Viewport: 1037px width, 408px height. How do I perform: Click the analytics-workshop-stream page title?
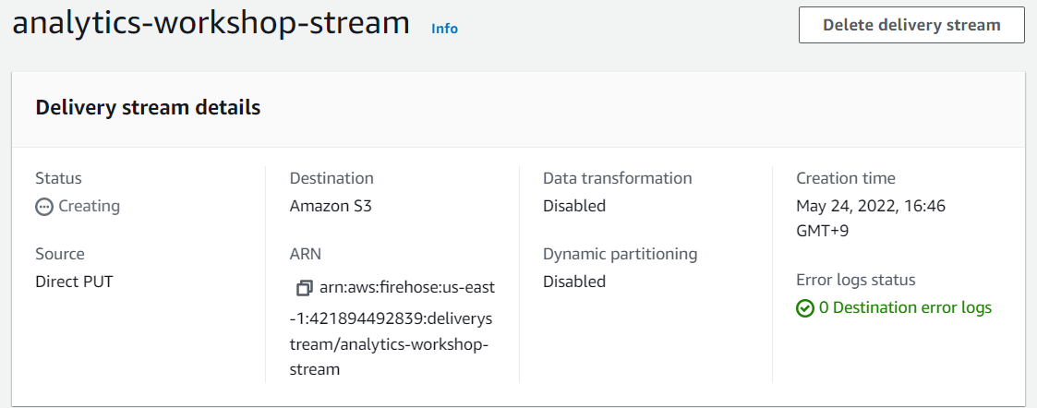[211, 23]
